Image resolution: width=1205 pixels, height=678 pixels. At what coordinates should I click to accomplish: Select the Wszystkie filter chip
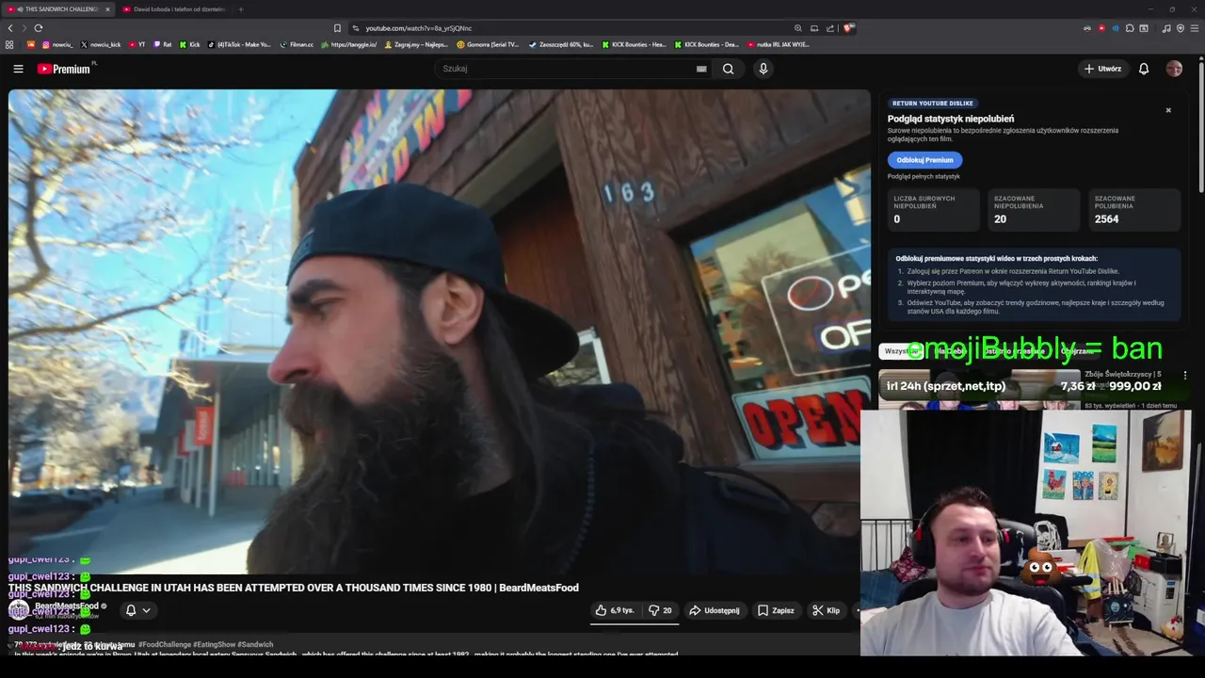[x=902, y=351]
